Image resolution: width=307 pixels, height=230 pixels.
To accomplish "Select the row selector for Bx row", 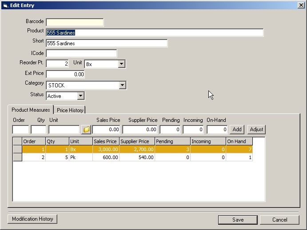I will click(17, 150).
